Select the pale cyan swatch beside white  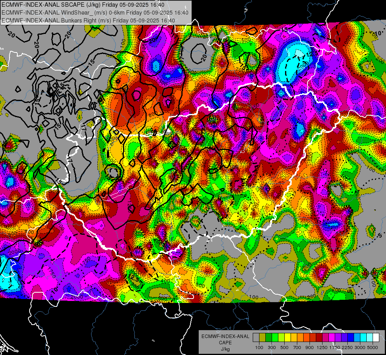click(369, 338)
